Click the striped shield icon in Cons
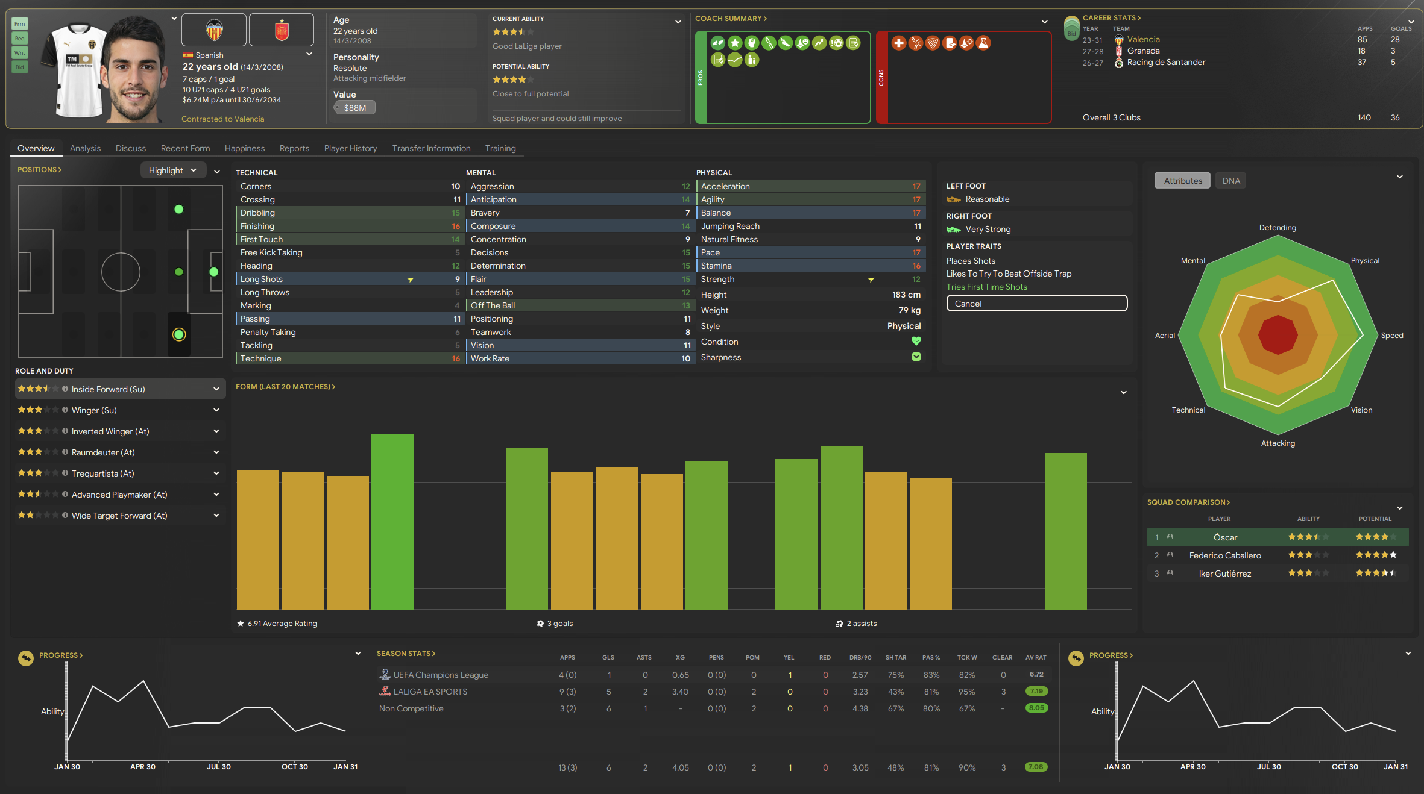 [933, 43]
